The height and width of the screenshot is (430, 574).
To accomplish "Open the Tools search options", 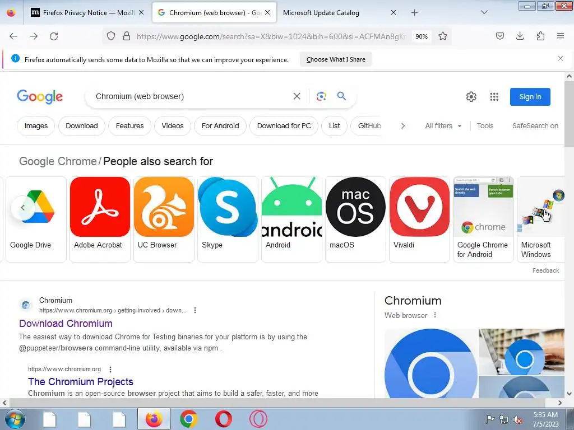I will point(485,126).
